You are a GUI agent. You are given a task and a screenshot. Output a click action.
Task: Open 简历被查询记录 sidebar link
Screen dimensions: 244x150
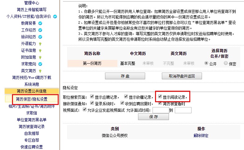pos(32,127)
